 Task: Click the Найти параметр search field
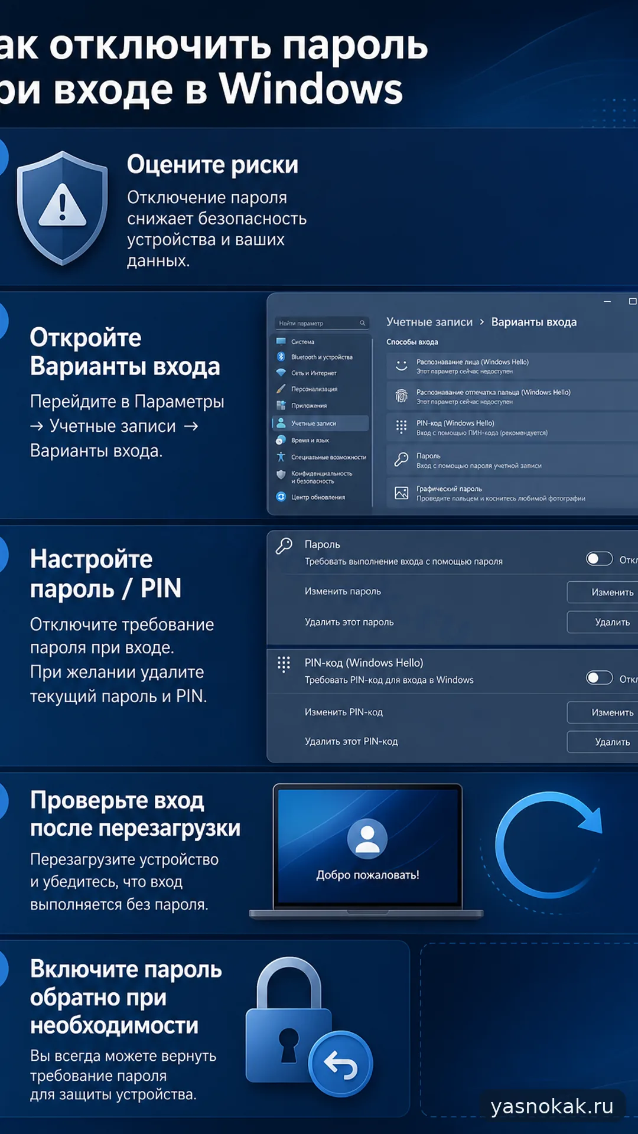click(x=322, y=323)
